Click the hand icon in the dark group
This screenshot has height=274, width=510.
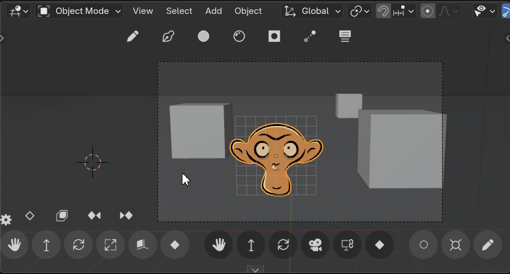[219, 245]
